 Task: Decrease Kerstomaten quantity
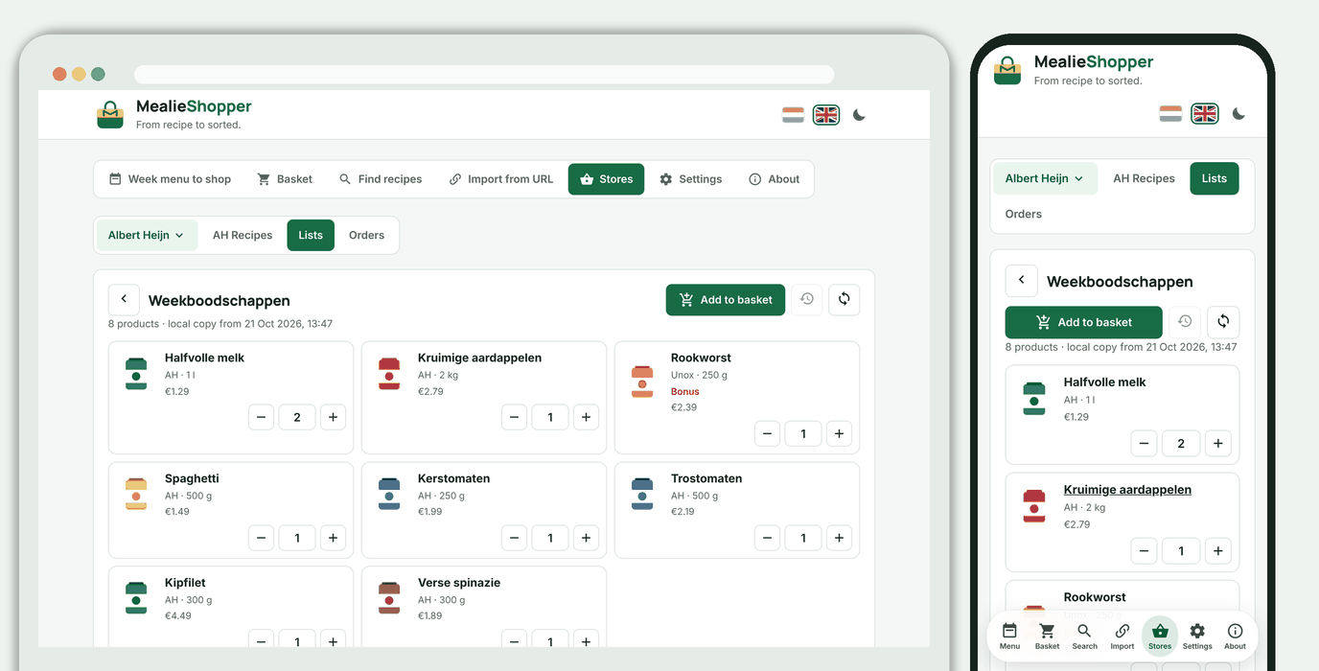coord(515,538)
